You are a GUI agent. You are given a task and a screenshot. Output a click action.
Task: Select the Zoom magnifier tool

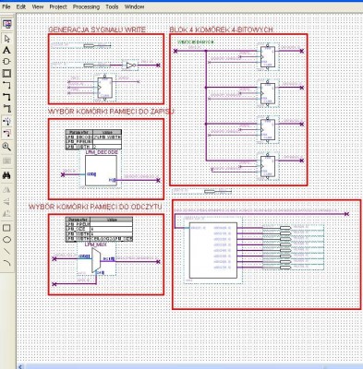[6, 147]
